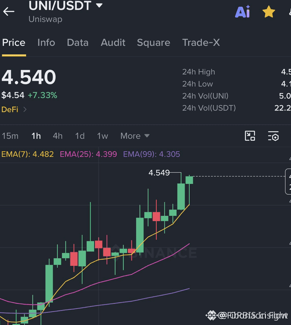Switch to the Audit tab
This screenshot has width=291, height=325.
pyautogui.click(x=113, y=43)
